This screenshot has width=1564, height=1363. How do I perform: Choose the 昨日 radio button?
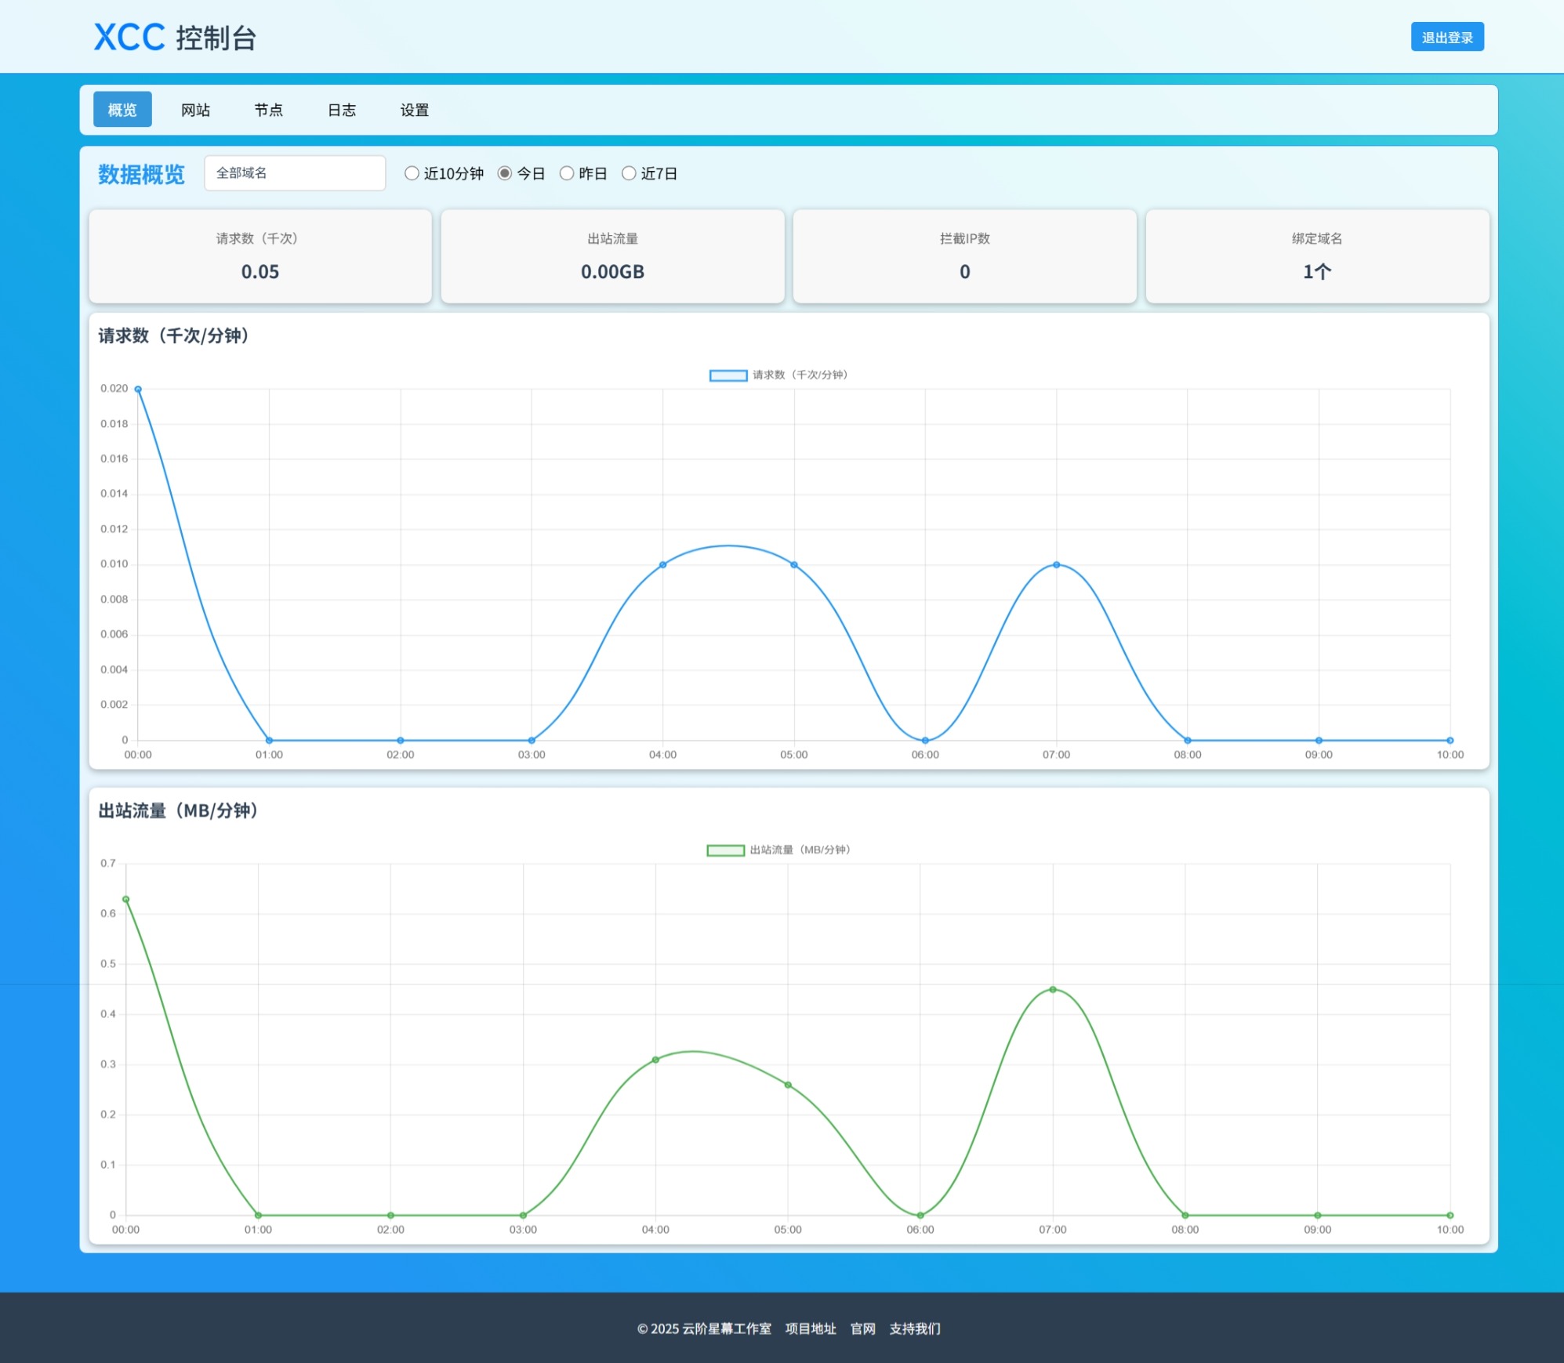(566, 173)
